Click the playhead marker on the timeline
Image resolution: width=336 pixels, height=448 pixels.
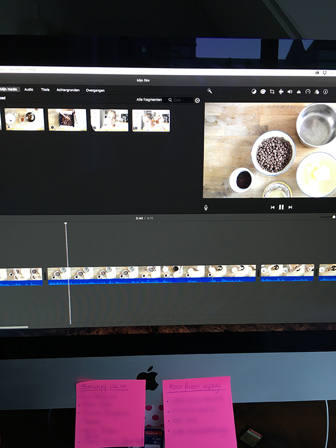point(66,224)
